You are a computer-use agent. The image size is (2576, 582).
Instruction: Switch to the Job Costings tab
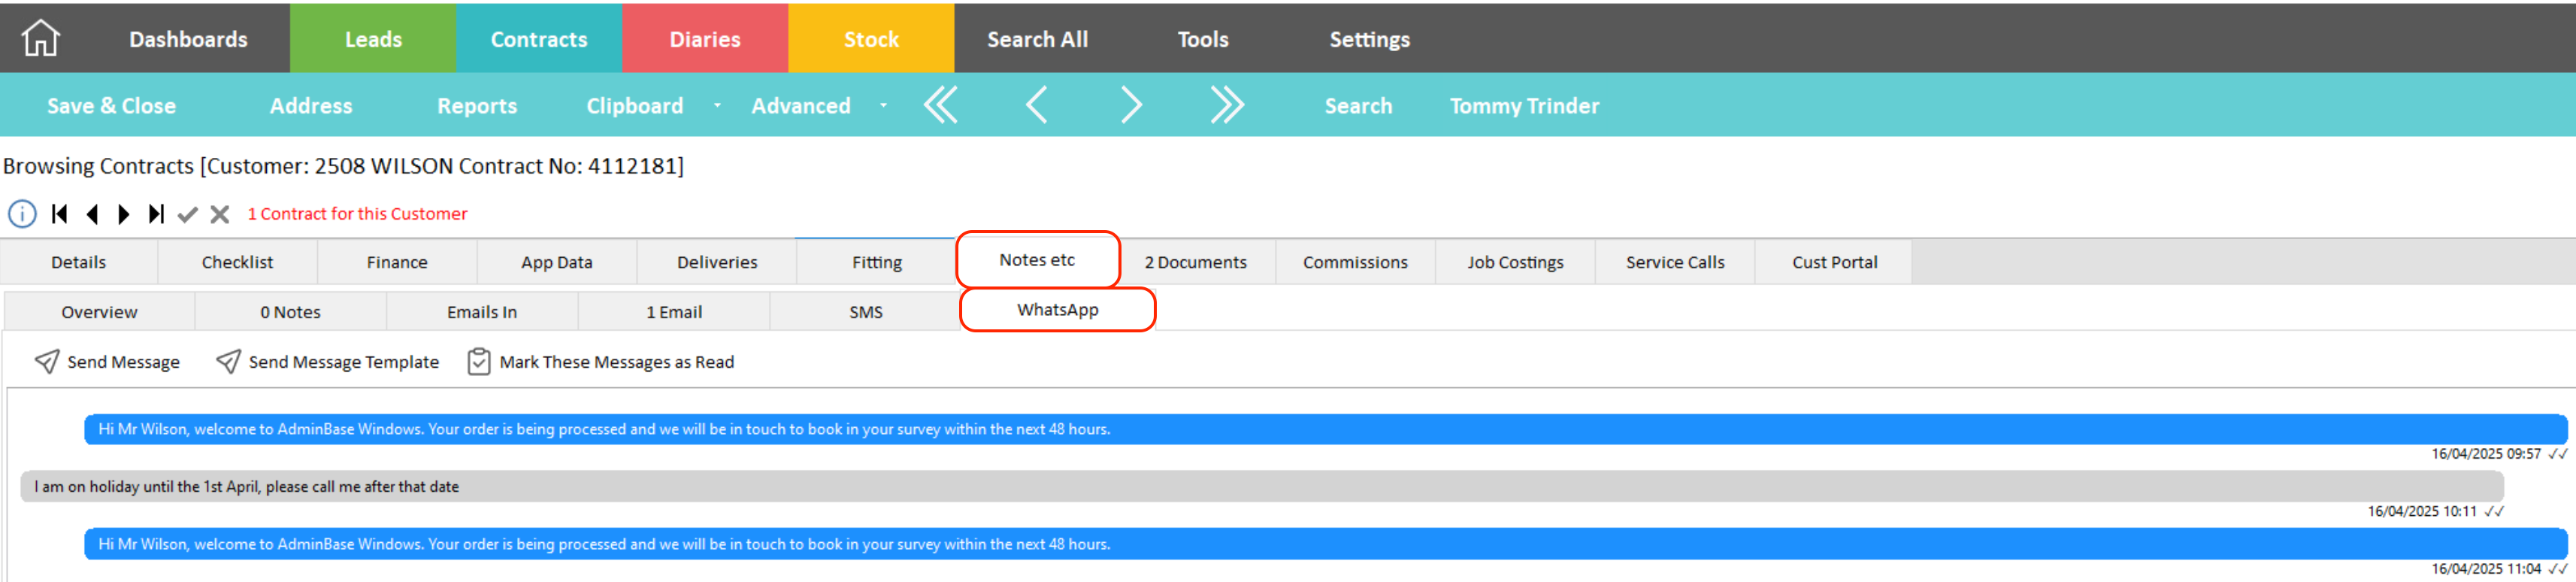1514,262
